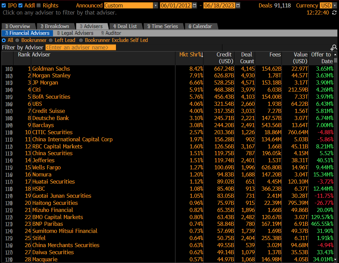The height and width of the screenshot is (263, 339).
Task: Sort by the Offer to Date header
Action: coord(321,58)
